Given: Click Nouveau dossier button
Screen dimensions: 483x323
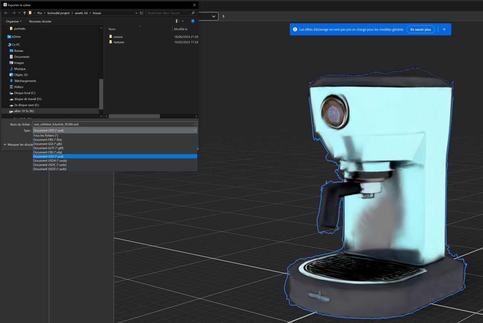Looking at the screenshot, I should (40, 21).
